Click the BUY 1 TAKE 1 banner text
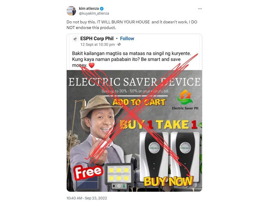This screenshot has height=203, width=270. 158,124
